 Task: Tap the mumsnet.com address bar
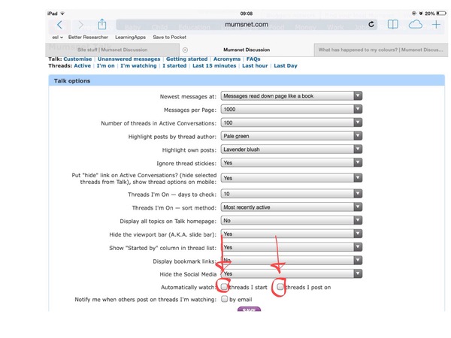point(247,25)
